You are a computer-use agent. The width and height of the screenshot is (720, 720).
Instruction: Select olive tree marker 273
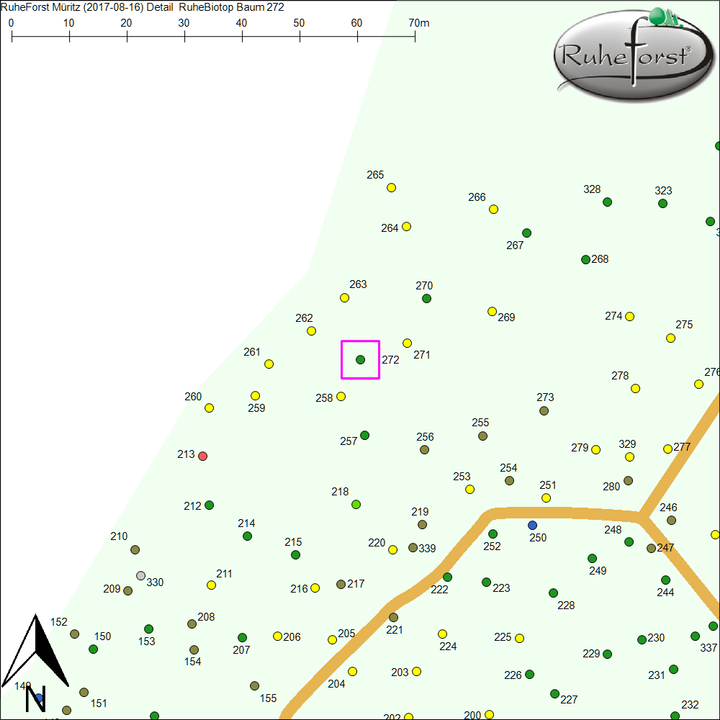coord(544,410)
